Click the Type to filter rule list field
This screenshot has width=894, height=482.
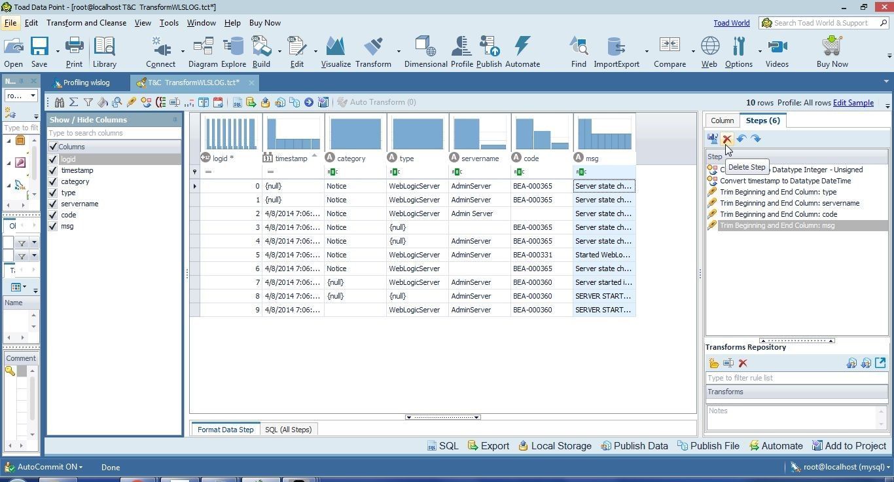point(796,378)
